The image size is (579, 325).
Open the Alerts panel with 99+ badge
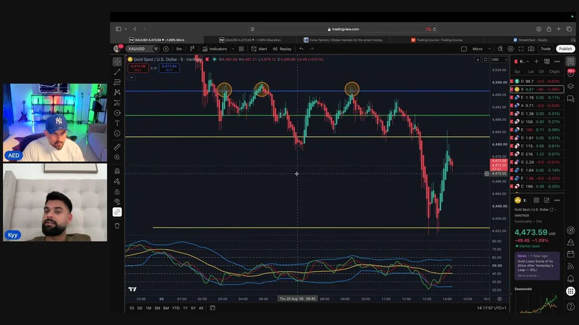pyautogui.click(x=571, y=74)
